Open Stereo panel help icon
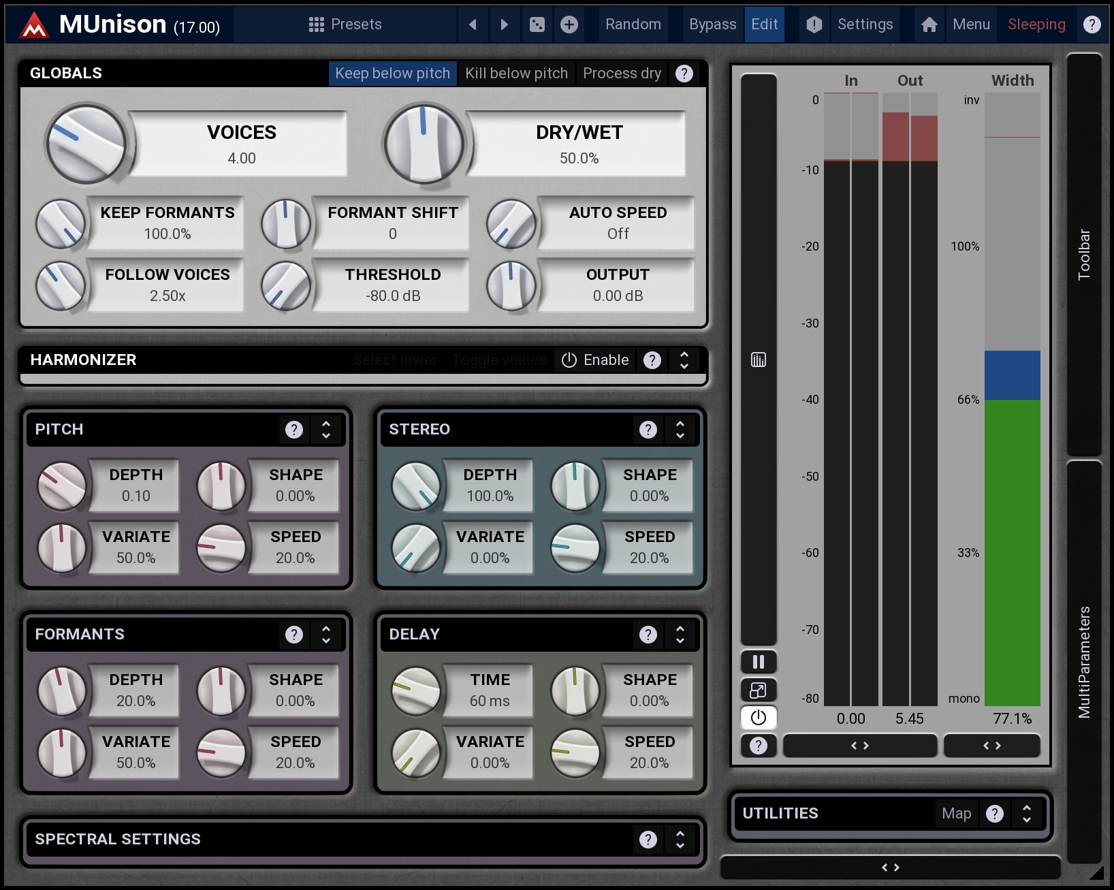This screenshot has height=890, width=1114. click(648, 430)
